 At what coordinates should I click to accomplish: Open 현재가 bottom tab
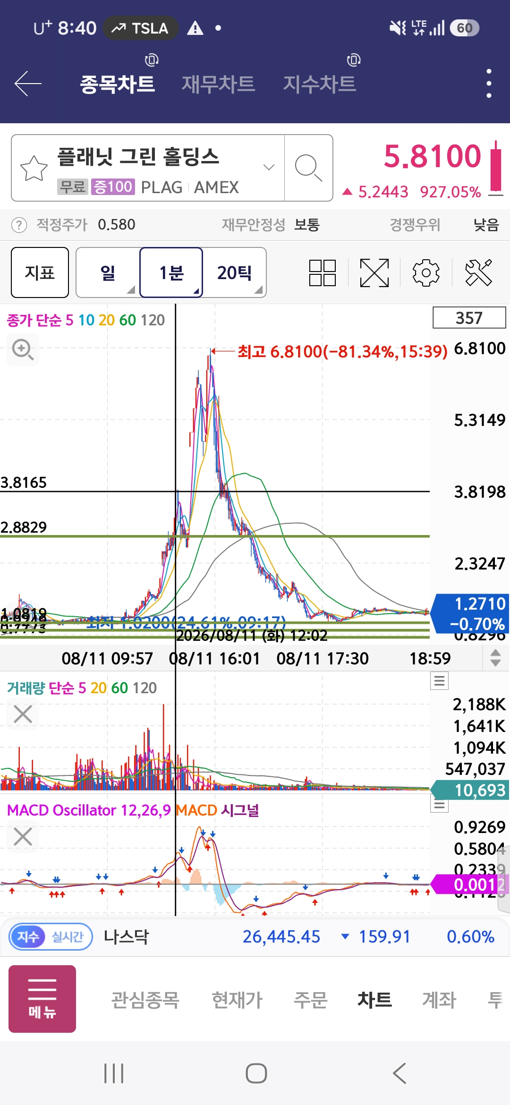(237, 999)
